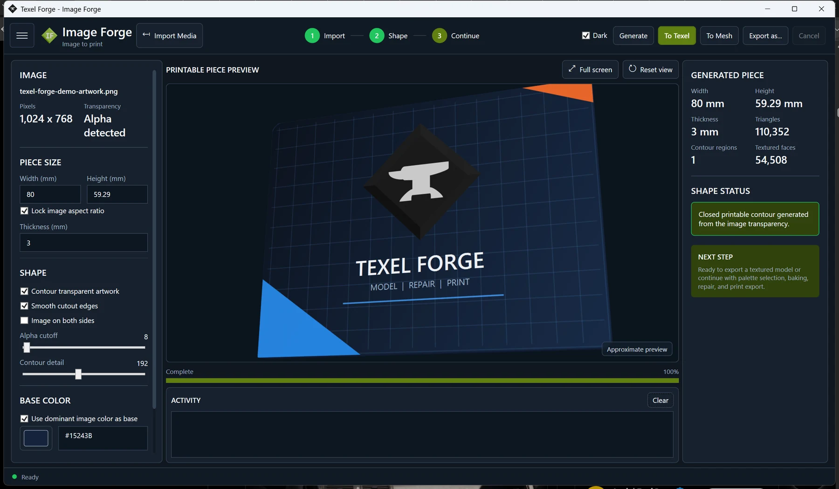Click the Alpha detected transparency value
Image resolution: width=839 pixels, height=489 pixels.
pos(104,126)
